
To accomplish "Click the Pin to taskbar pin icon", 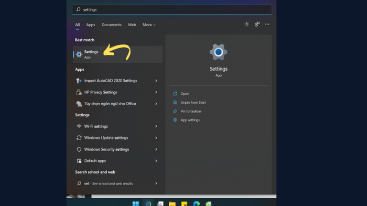I will point(175,111).
